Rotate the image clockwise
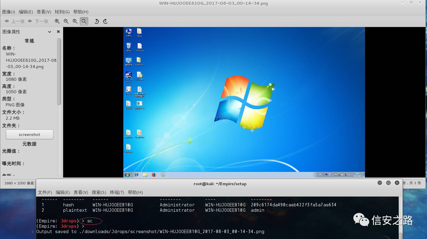427x239 pixels. pos(105,21)
